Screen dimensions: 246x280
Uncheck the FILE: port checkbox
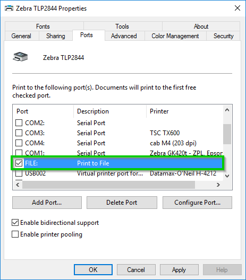point(19,163)
